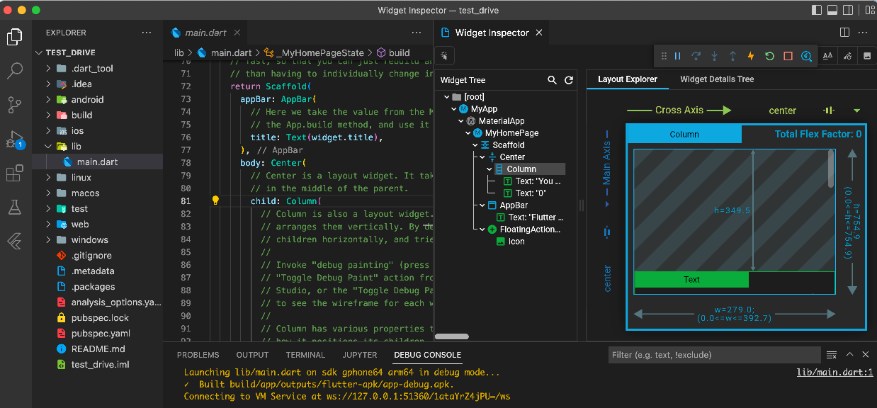Refresh the Widget Tree
The height and width of the screenshot is (408, 877).
click(x=568, y=81)
